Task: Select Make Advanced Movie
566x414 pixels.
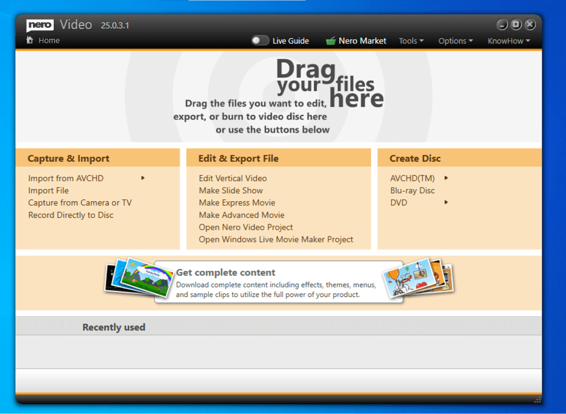Action: [x=242, y=215]
